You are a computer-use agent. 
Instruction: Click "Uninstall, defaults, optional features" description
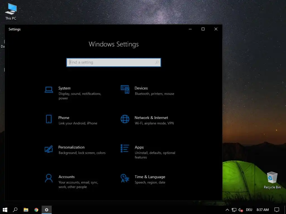155,155
